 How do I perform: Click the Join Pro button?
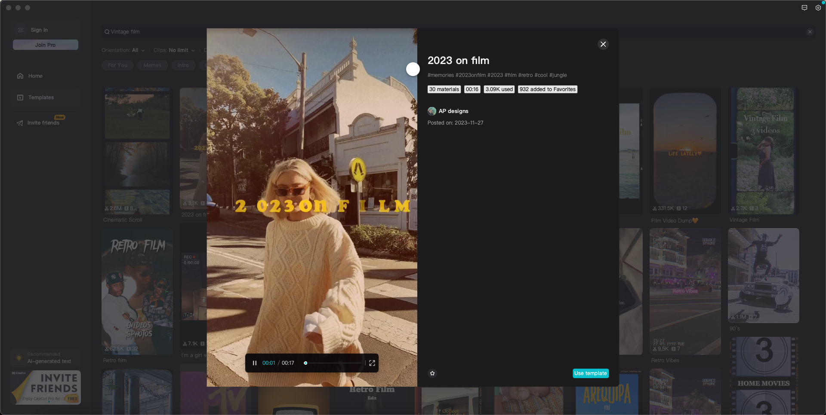point(46,45)
